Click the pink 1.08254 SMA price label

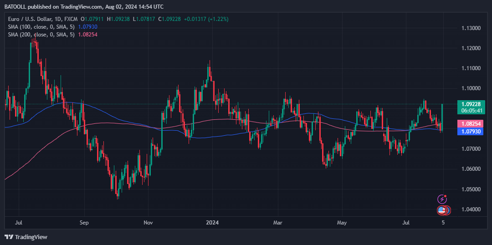[x=471, y=123]
